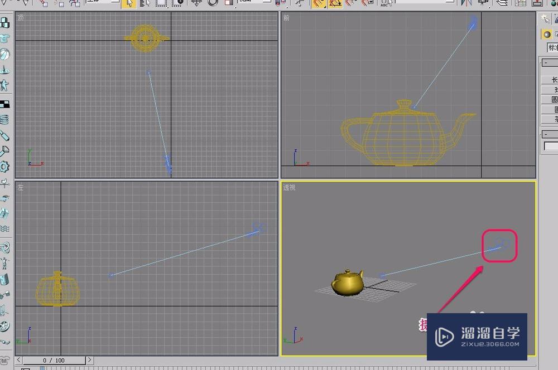The image size is (558, 370).
Task: Create a reactor Rigid Body Collection
Action: click(4, 23)
